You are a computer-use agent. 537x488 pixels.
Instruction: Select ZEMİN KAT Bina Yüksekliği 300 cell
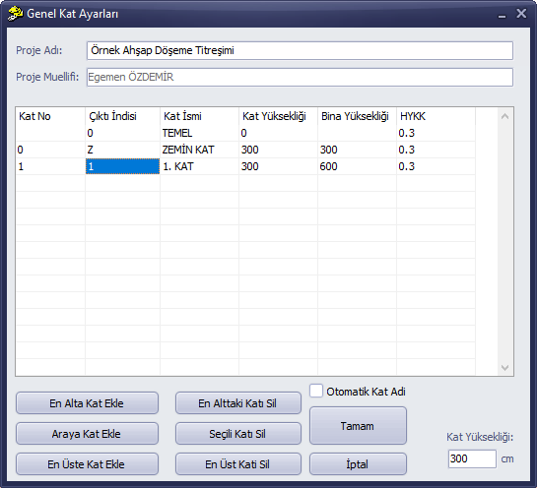357,150
